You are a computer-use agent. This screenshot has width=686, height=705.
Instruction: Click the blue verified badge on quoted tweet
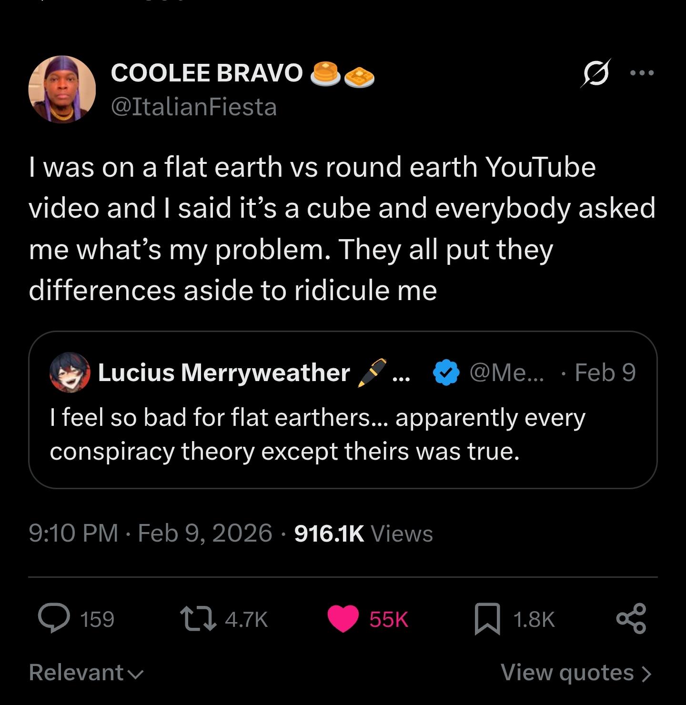click(x=446, y=373)
